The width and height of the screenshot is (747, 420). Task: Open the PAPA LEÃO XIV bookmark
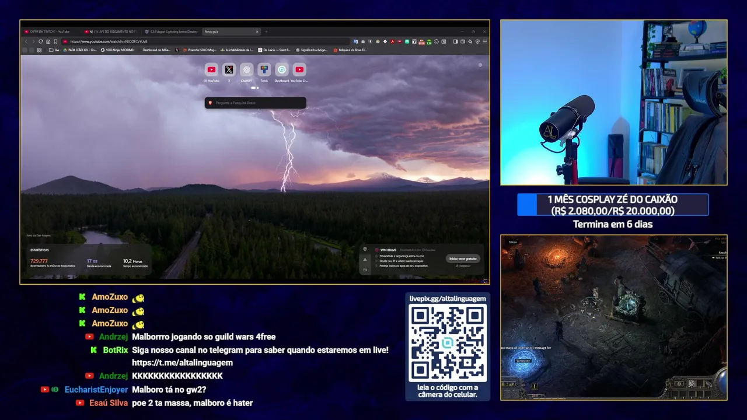(79, 50)
